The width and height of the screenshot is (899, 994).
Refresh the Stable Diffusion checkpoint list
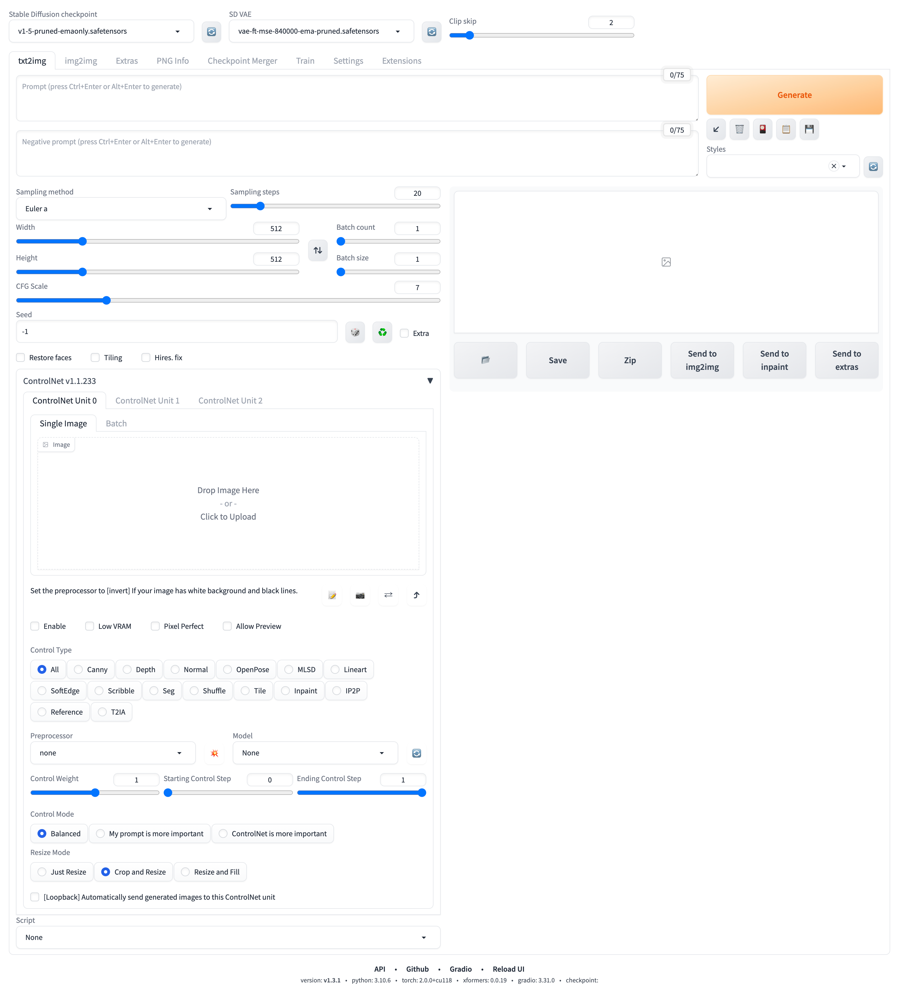(212, 31)
